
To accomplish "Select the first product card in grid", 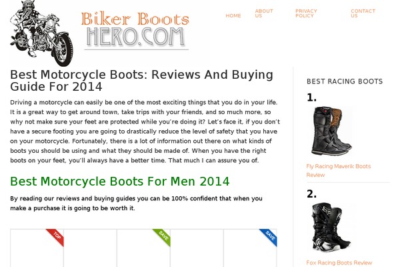I will pos(37,248).
